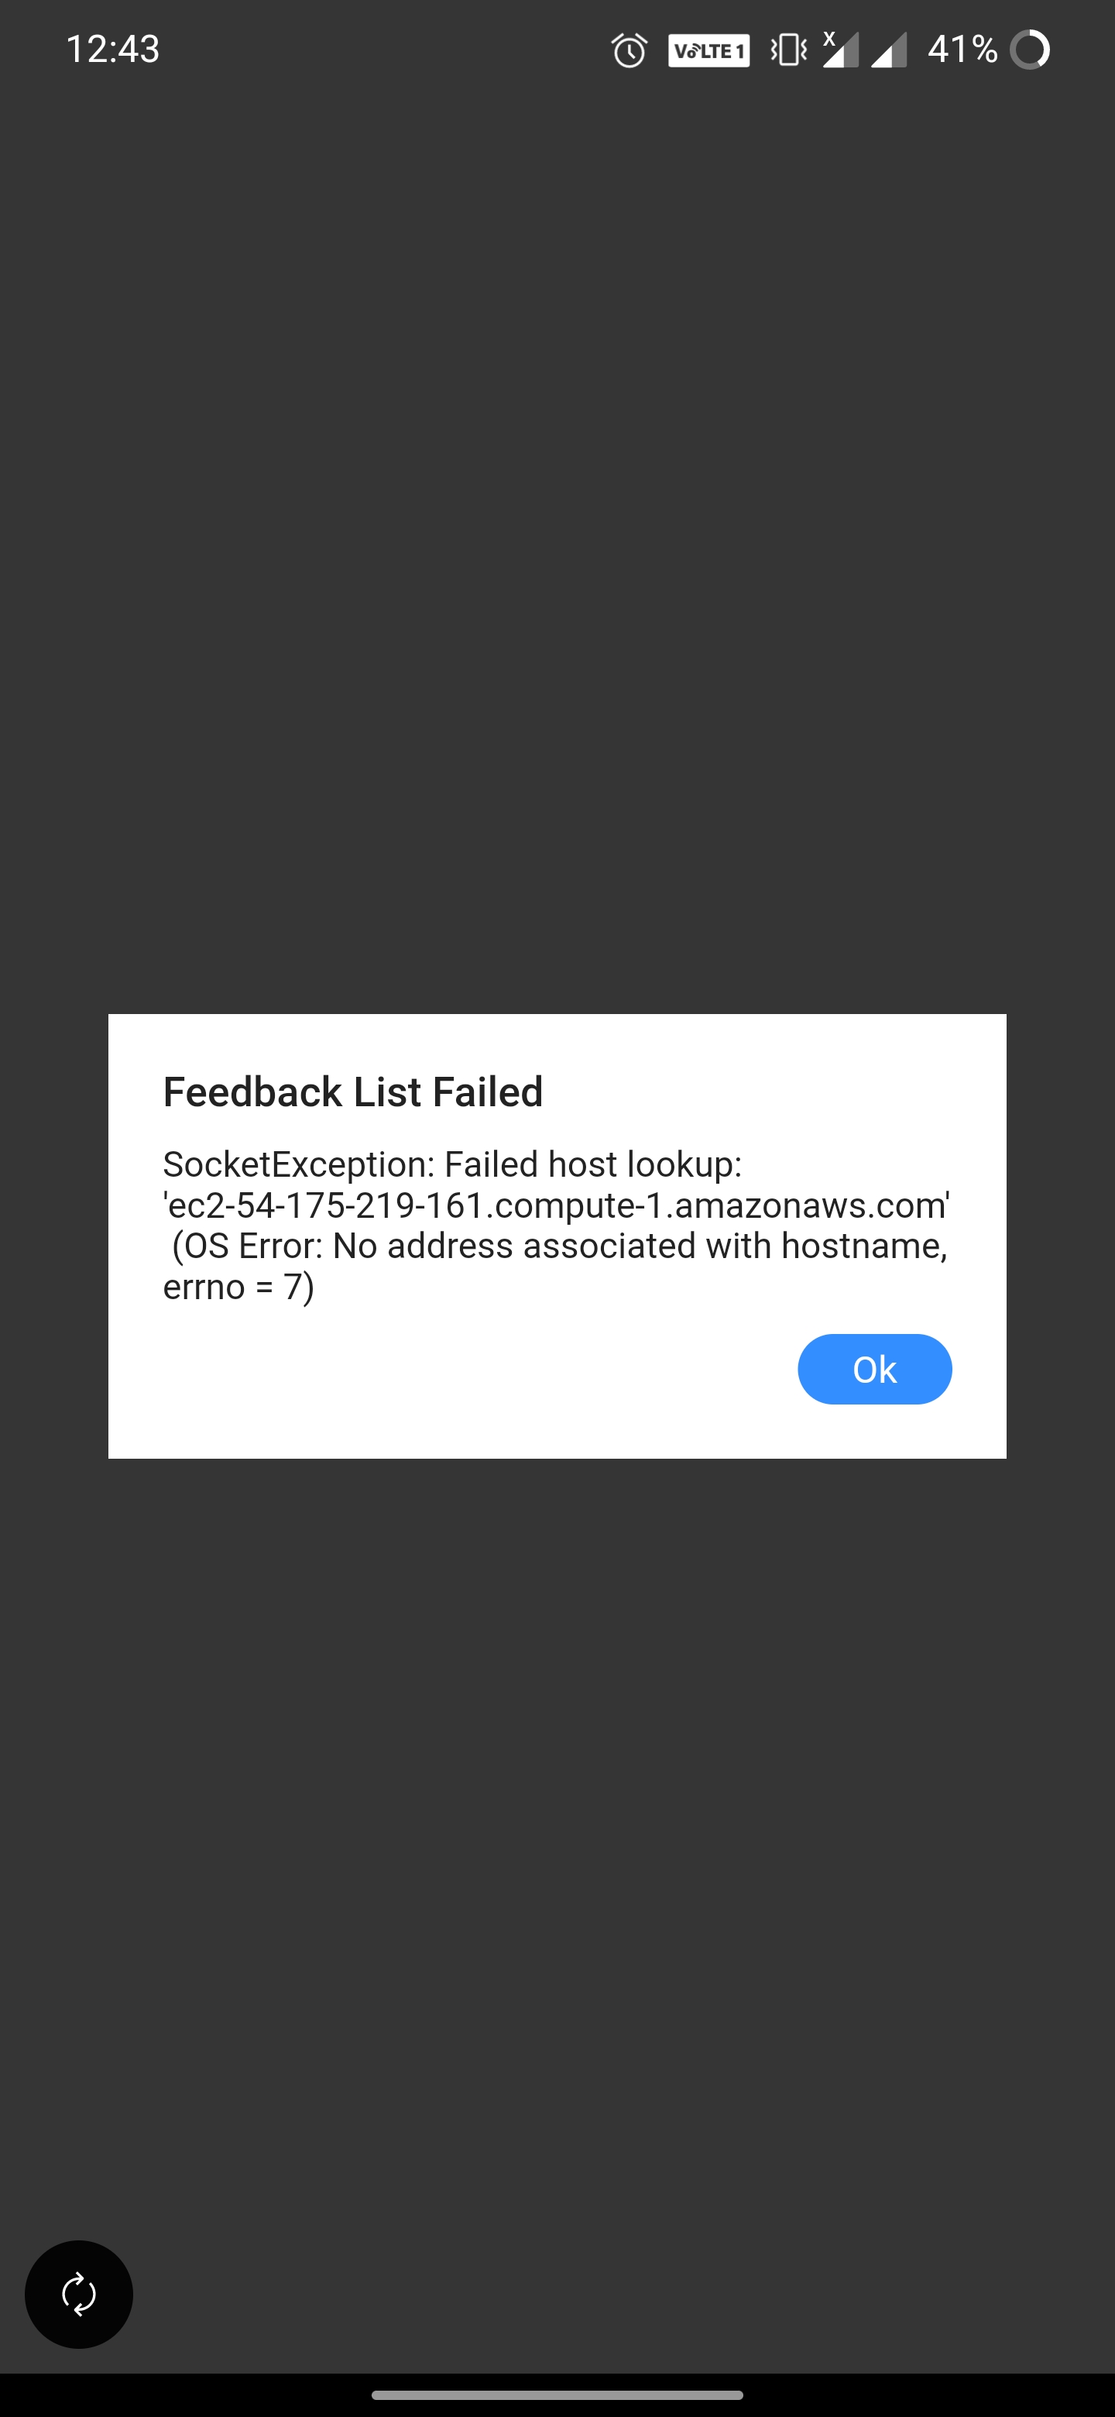Tap the SocketException: Failed host lookup line
This screenshot has width=1115, height=2417.
452,1164
